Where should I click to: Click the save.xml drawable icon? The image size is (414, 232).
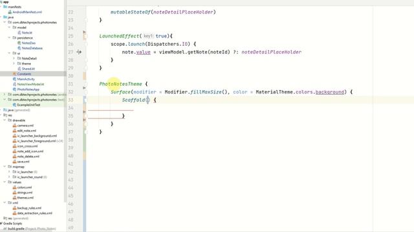coord(15,162)
